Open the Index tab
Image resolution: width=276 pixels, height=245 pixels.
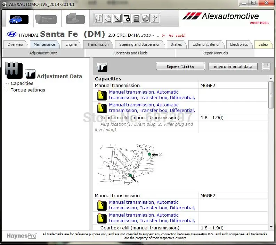point(263,44)
